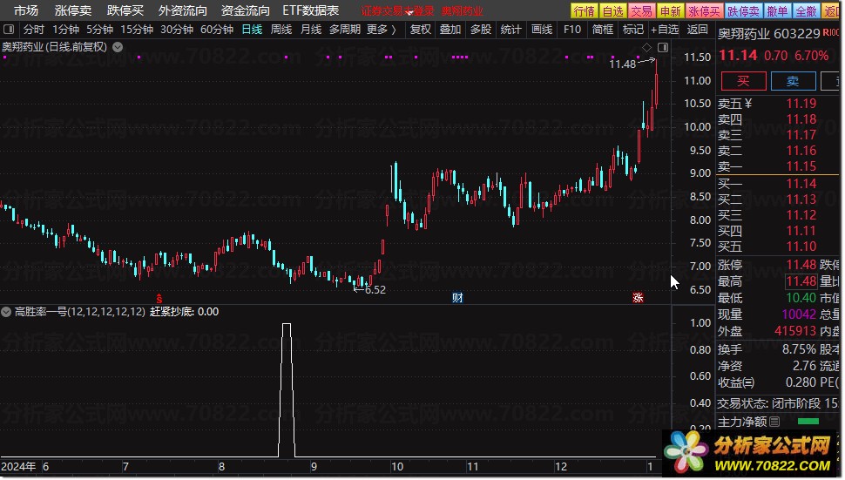Open the 资金流向 menu
The image size is (845, 480).
coord(245,10)
